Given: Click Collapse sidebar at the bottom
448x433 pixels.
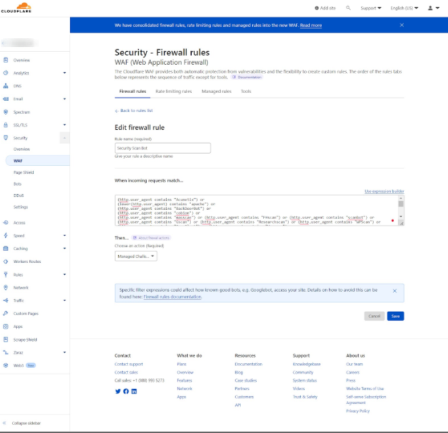Looking at the screenshot, I should tap(22, 423).
